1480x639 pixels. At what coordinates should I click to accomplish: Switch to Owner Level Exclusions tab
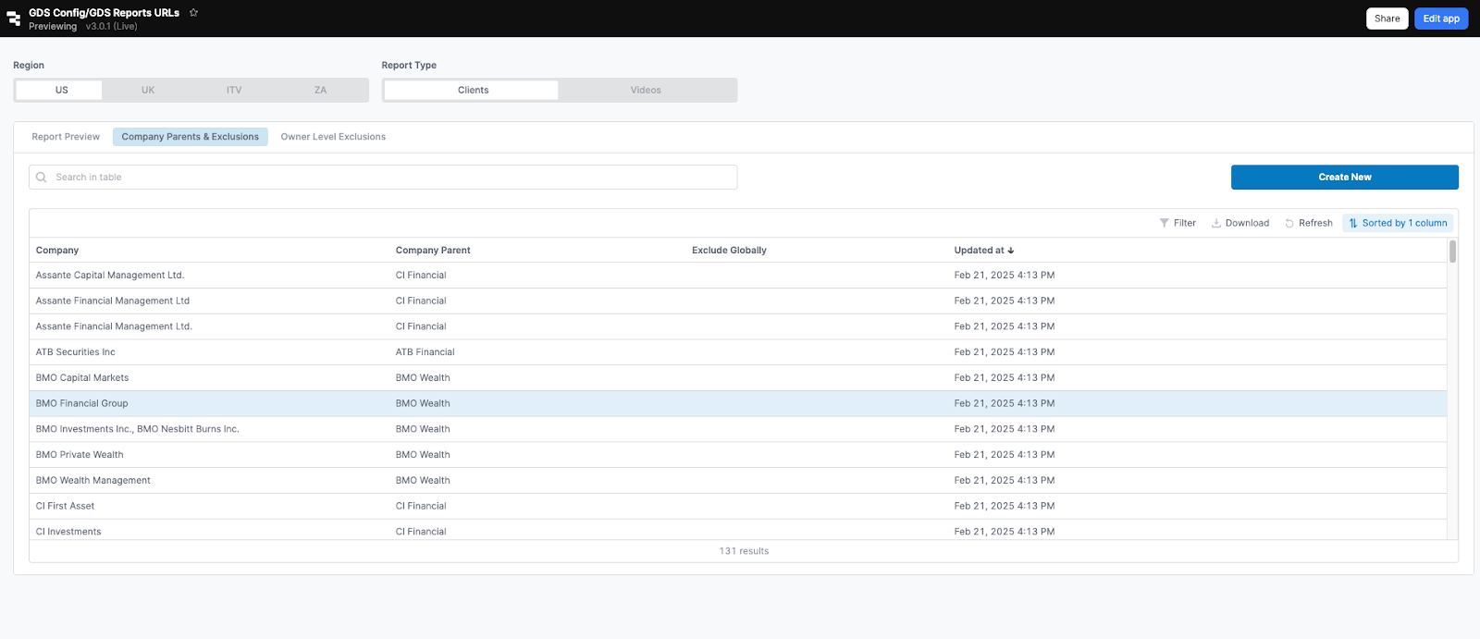pyautogui.click(x=333, y=137)
